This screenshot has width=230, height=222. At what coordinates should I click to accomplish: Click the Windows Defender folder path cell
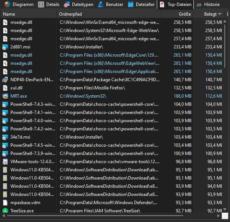coord(108,203)
